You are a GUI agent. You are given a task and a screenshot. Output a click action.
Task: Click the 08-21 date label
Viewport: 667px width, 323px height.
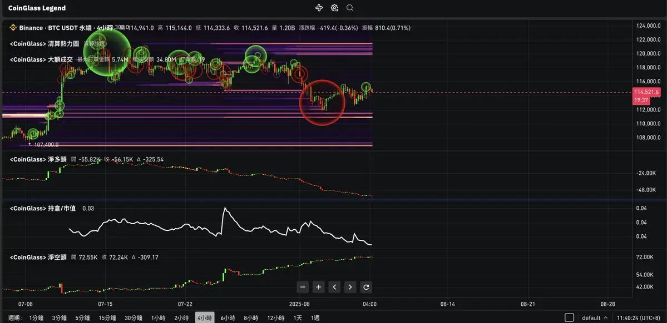pos(527,304)
